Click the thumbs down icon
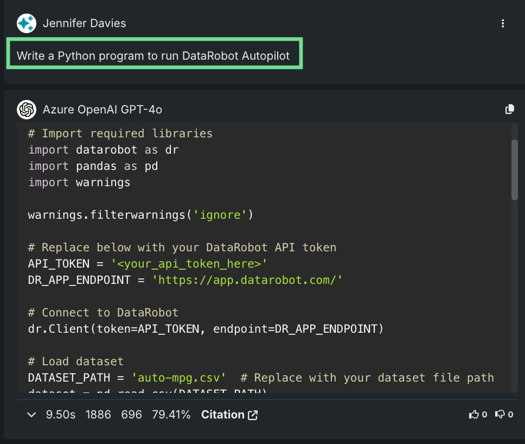This screenshot has height=444, width=525. click(x=500, y=415)
